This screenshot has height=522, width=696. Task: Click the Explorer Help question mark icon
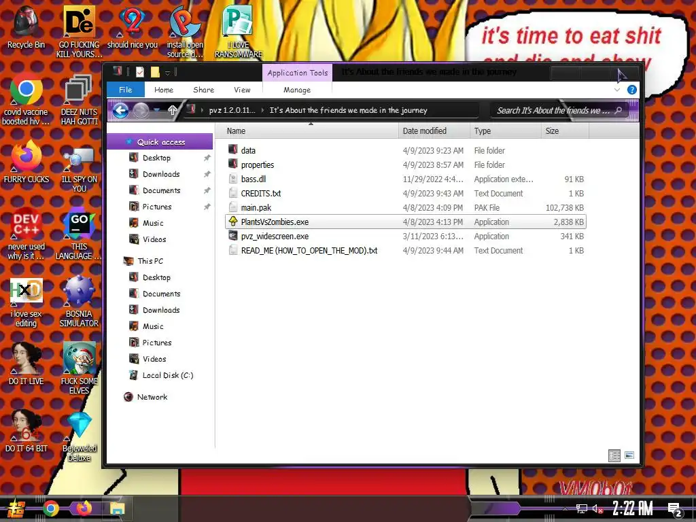[631, 90]
